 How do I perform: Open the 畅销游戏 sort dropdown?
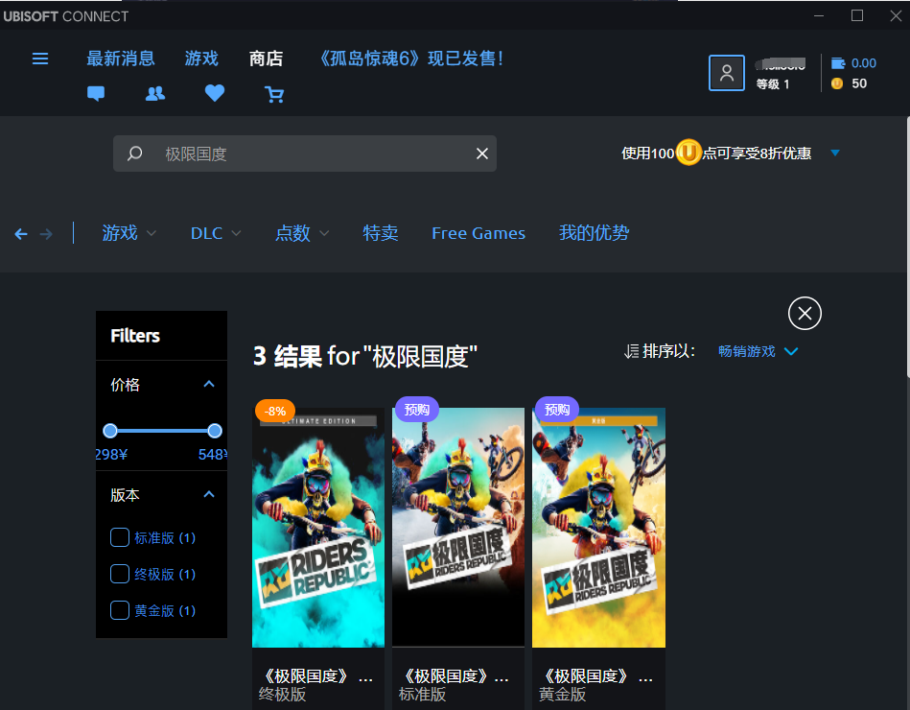pos(758,351)
